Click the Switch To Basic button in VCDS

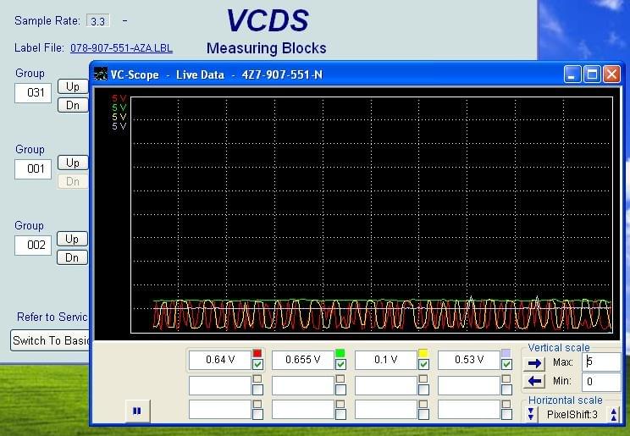point(50,341)
